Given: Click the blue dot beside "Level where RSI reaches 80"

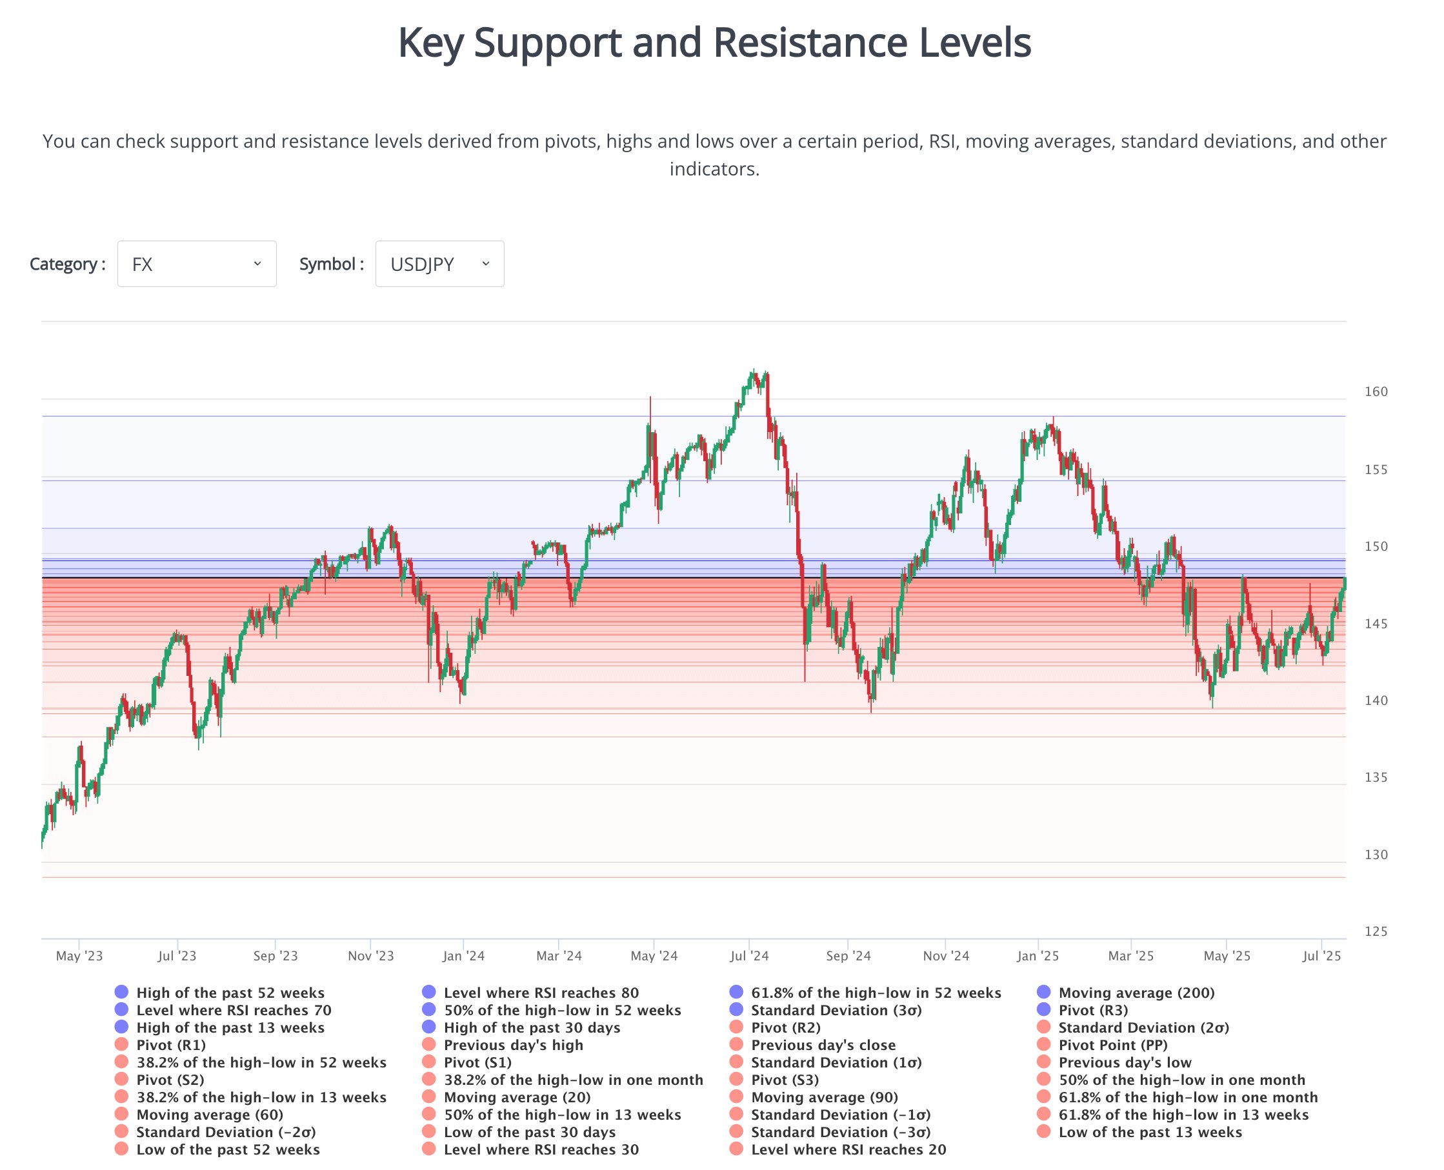Looking at the screenshot, I should [429, 993].
